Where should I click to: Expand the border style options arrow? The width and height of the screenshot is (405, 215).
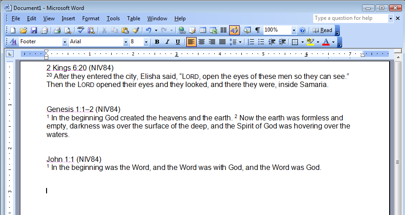pos(302,42)
